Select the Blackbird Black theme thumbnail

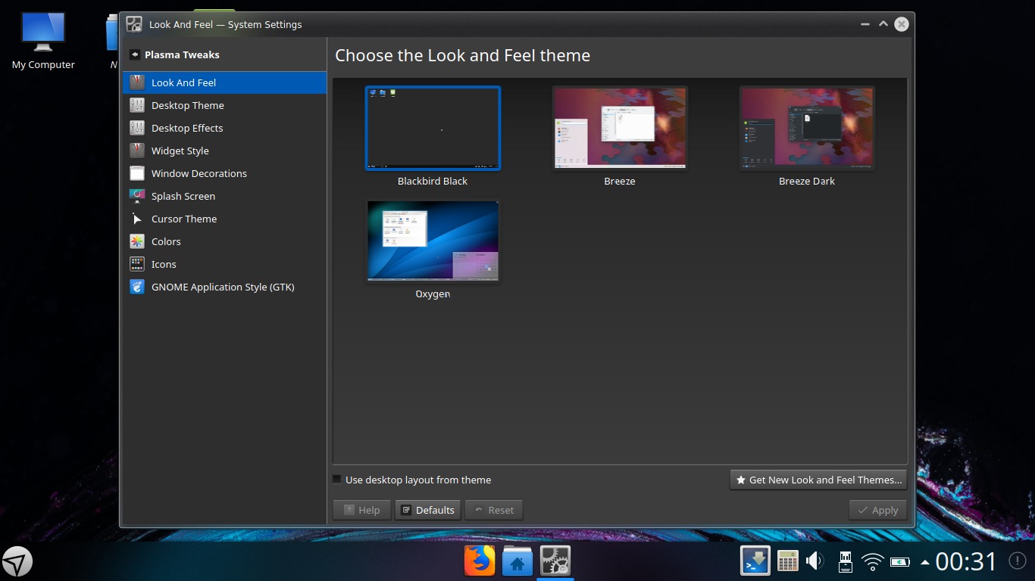433,128
